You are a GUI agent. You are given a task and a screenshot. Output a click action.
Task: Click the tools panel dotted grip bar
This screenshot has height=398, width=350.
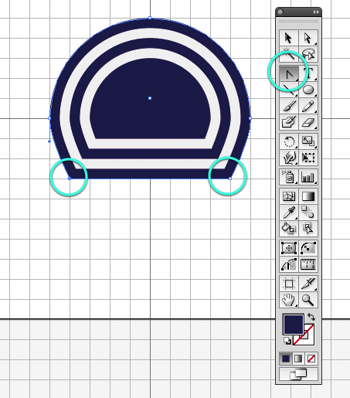[x=298, y=21]
